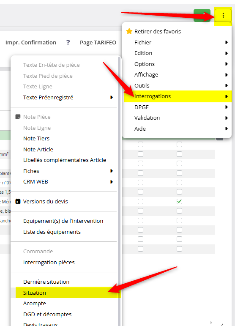Click the Note Pièce sticky-note icon
The image size is (235, 326).
tap(18, 117)
